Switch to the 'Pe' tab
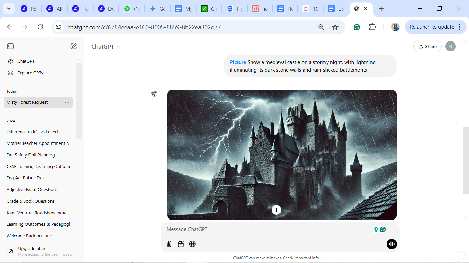 [29, 9]
